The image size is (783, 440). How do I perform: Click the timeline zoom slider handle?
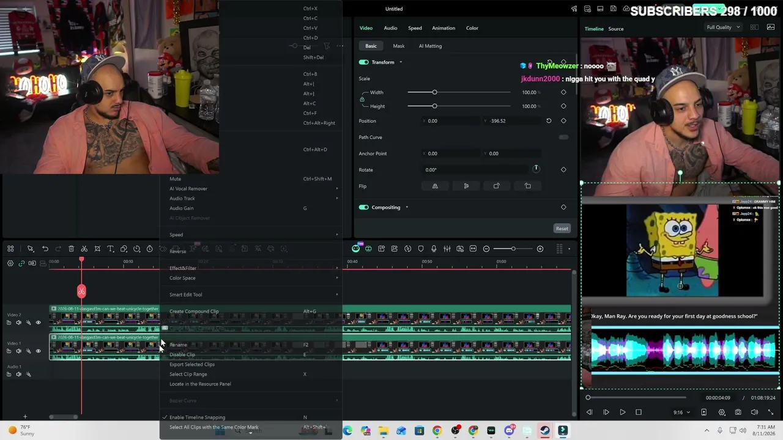(513, 249)
